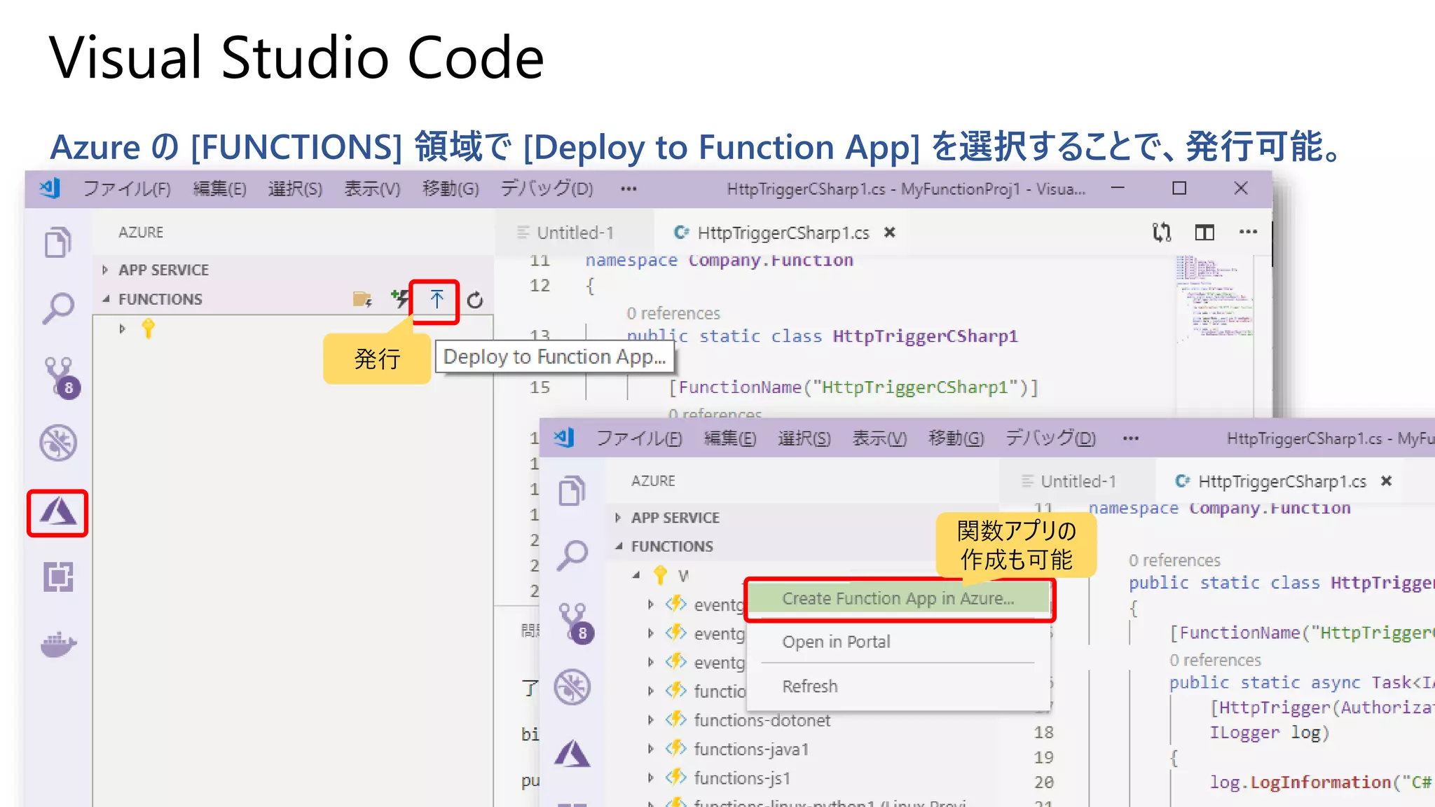Select functions-js1 label in tree
Screen dimensions: 1435x807
[742, 778]
